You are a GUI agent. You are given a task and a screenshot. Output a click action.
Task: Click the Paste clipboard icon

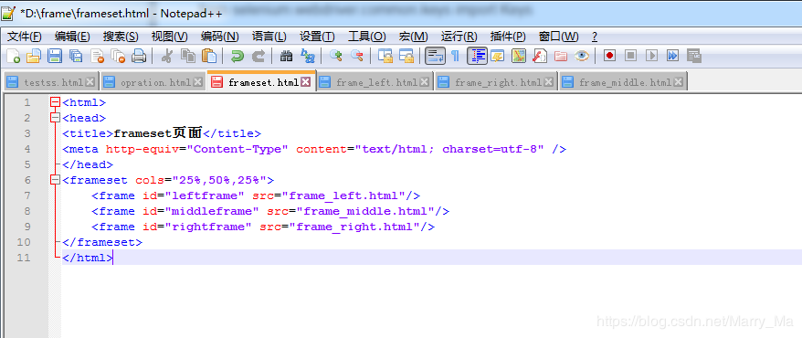tap(208, 56)
